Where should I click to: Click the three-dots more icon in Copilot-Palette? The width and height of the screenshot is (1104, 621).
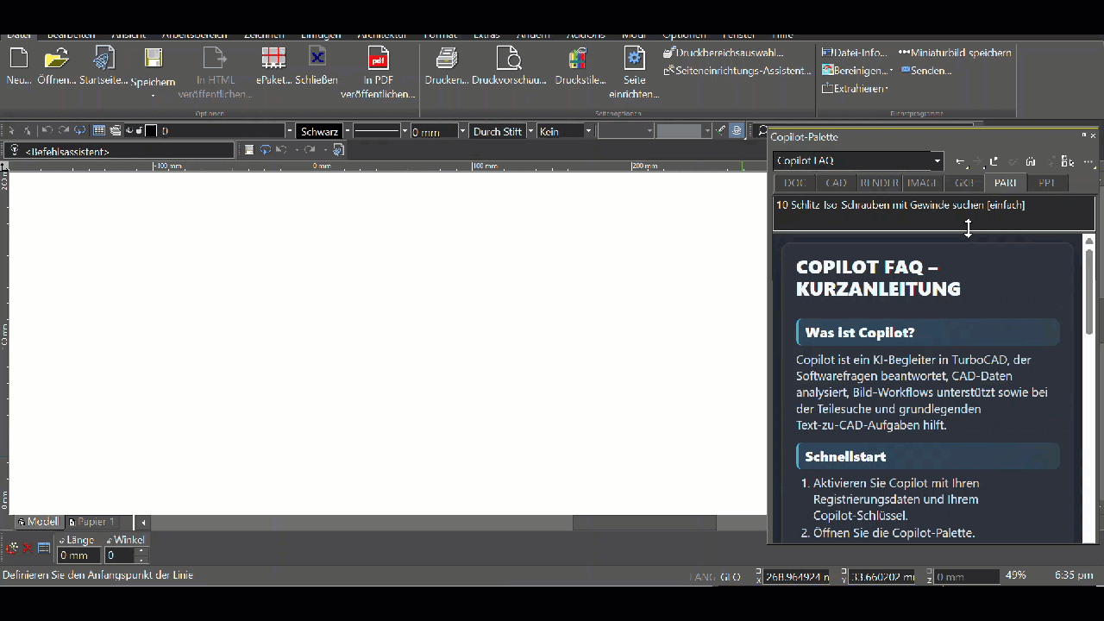tap(1088, 161)
